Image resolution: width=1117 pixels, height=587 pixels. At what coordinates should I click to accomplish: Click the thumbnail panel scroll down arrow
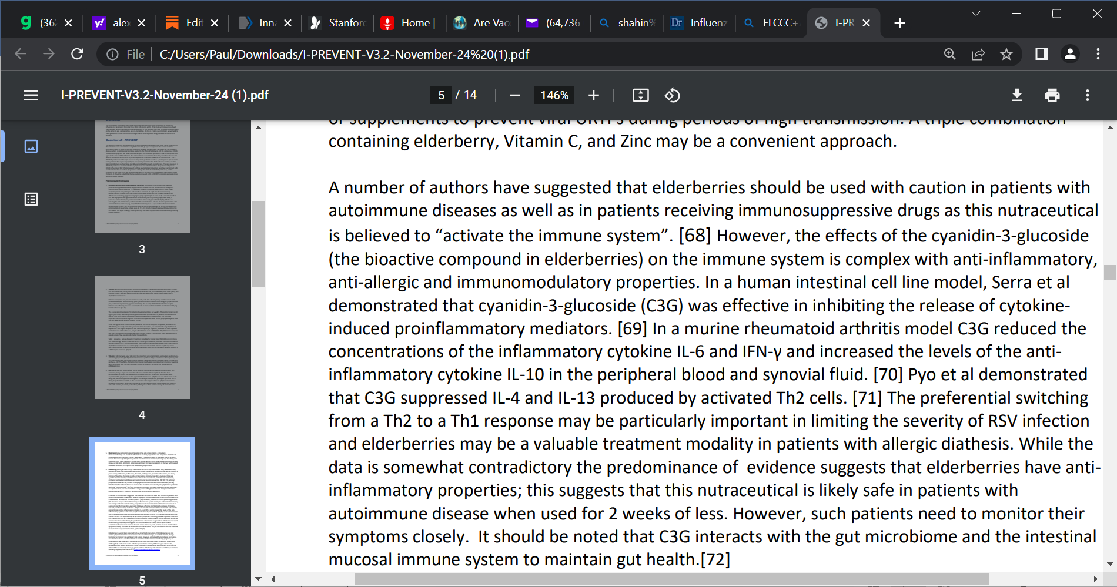coord(258,579)
